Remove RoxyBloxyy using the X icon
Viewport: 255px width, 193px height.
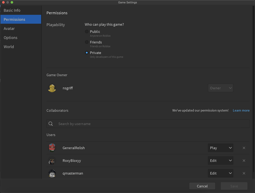pos(244,160)
